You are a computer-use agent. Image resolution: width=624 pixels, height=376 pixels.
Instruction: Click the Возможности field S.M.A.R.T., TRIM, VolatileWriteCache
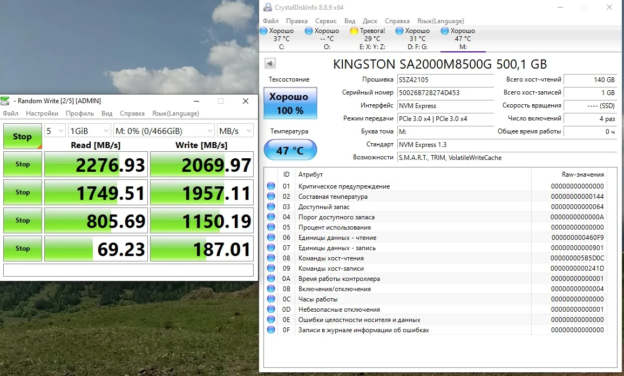tap(507, 157)
